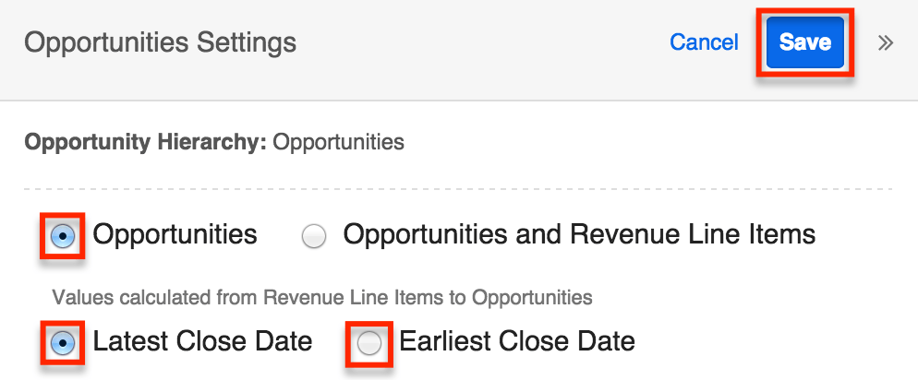Select the Latest Close Date radio button
This screenshot has height=380, width=918.
click(x=63, y=343)
